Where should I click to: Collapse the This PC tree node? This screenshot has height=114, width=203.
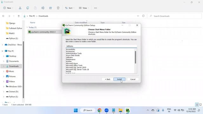point(2,51)
